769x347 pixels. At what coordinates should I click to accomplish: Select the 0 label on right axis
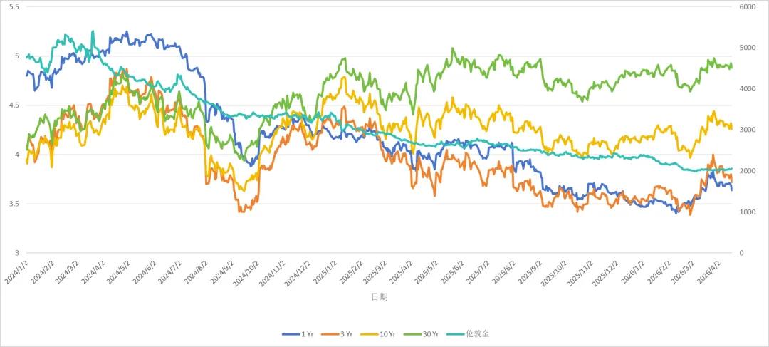(742, 253)
